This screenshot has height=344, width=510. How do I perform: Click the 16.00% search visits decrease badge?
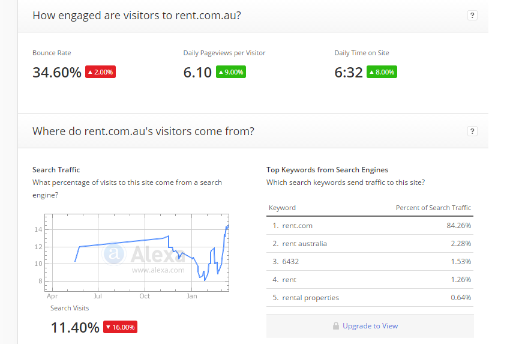[x=121, y=327]
